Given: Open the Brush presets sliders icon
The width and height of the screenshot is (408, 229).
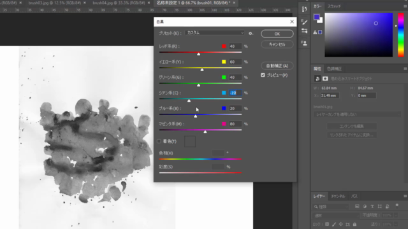Looking at the screenshot, I should [304, 31].
